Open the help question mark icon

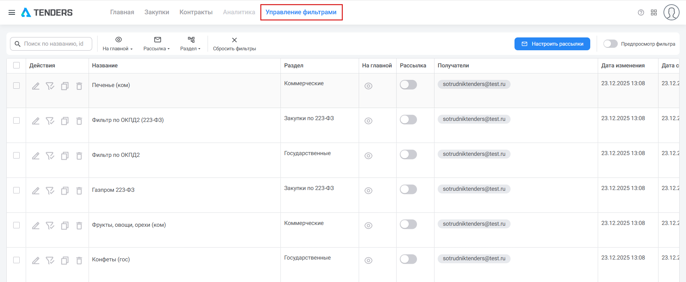(641, 12)
